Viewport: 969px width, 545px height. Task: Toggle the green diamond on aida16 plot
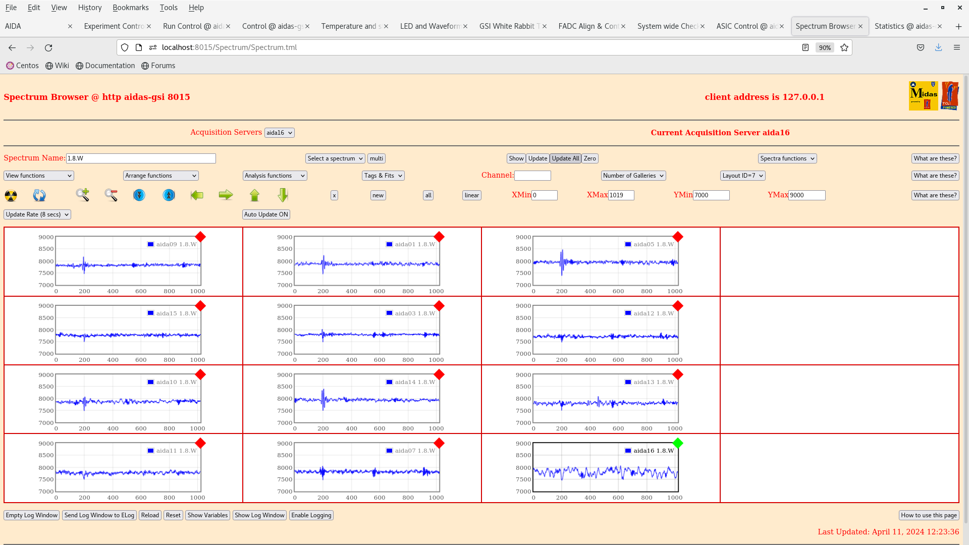678,443
